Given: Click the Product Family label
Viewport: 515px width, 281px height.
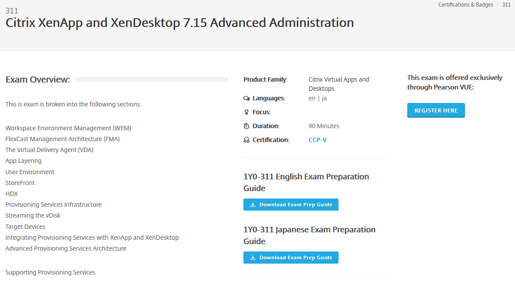Looking at the screenshot, I should click(x=266, y=79).
